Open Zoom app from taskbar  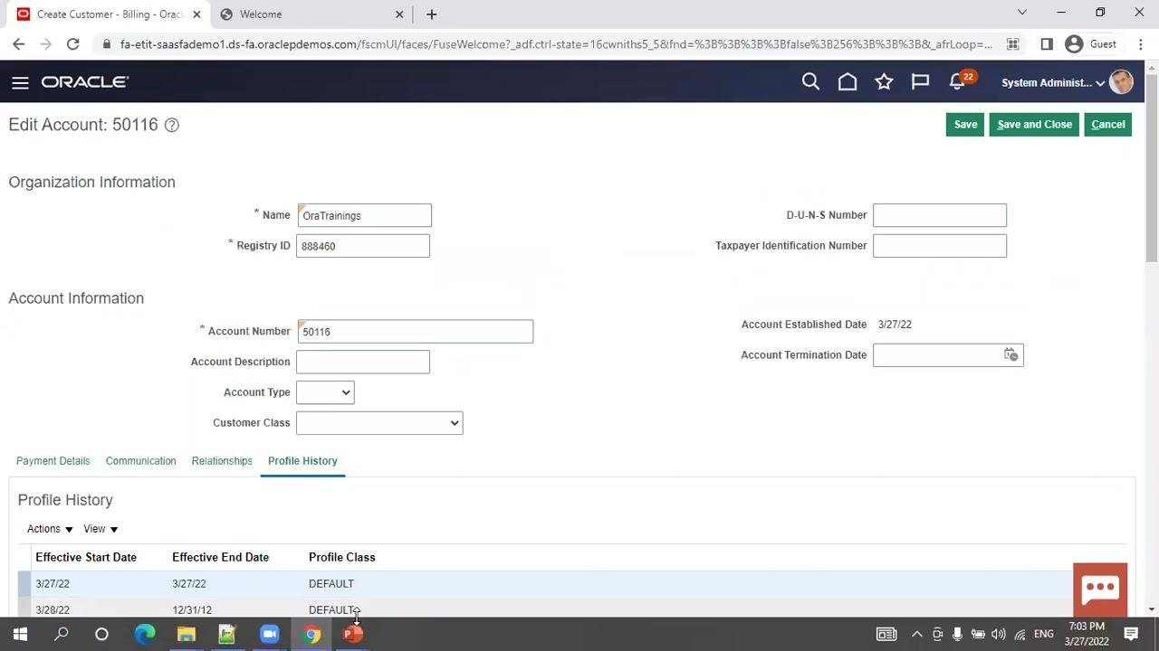[270, 634]
